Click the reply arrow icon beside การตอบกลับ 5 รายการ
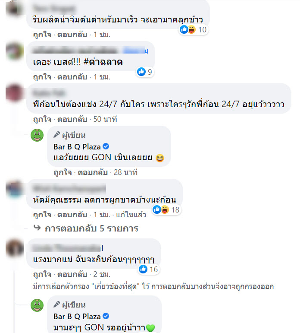300x333 pixels. [x=37, y=228]
